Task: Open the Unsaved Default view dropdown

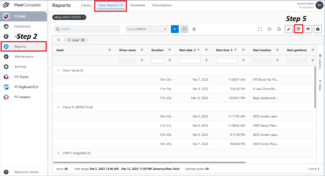Action: click(x=147, y=29)
